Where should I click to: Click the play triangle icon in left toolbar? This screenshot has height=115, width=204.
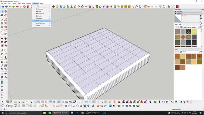[2, 87]
